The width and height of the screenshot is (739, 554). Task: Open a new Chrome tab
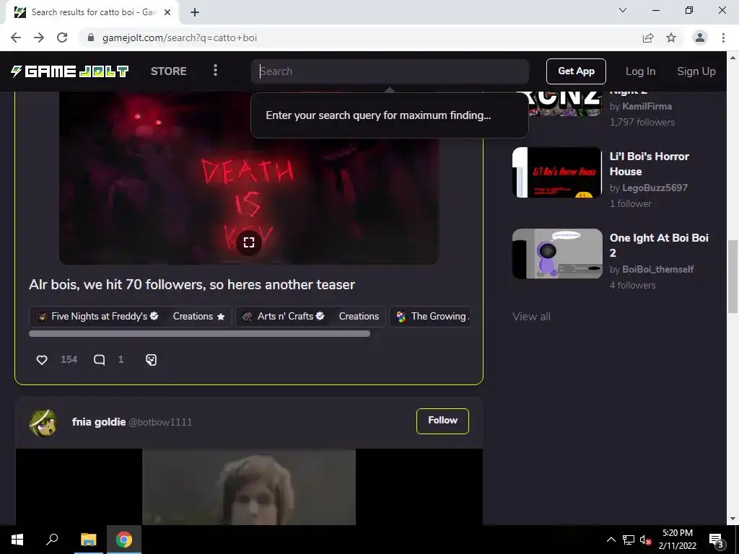pyautogui.click(x=195, y=13)
